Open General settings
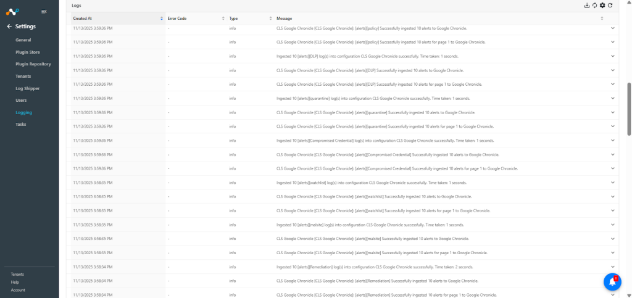Screen dimensions: 632x298 pos(23,40)
